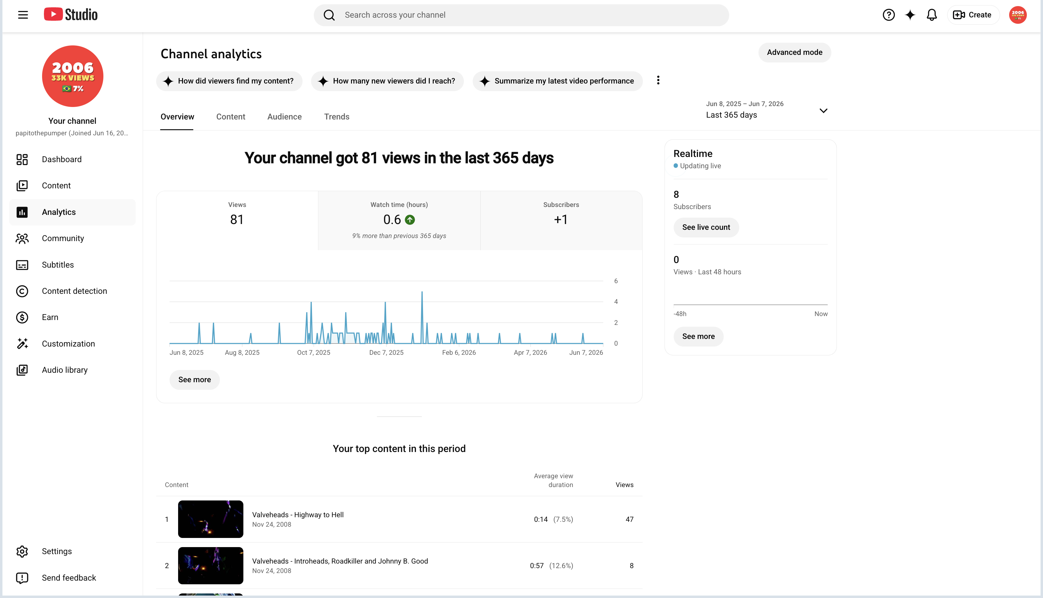Click the Advanced mode button
The width and height of the screenshot is (1043, 598).
pos(794,52)
